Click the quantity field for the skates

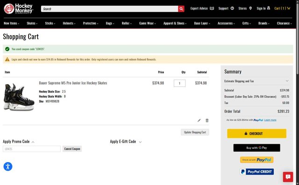tap(179, 83)
